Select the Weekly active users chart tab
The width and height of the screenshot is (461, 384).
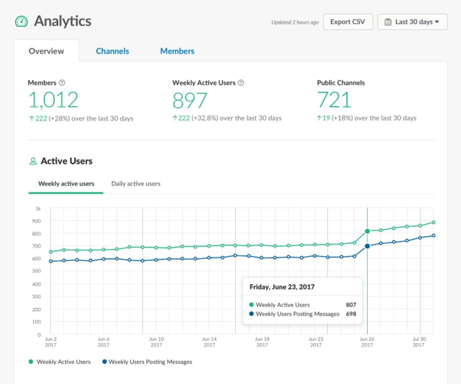point(66,184)
